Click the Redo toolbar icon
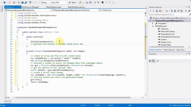This screenshot has height=107, width=191. [x=36, y=2]
